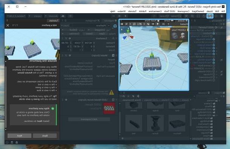The width and height of the screenshot is (230, 149).
Task: Collapse the Transform component foldout
Action: (117, 38)
